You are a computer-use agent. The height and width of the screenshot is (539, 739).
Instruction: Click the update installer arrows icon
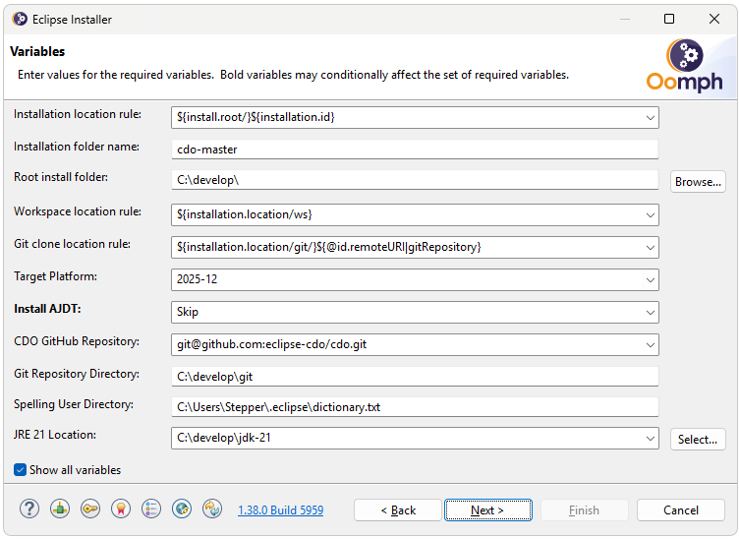(x=212, y=509)
